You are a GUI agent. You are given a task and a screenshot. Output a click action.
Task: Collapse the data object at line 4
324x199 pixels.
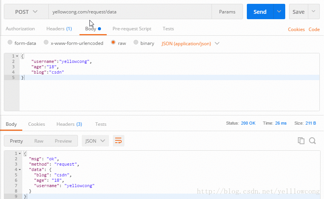[x=19, y=169]
